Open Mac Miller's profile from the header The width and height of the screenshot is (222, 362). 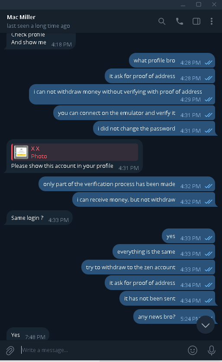[21, 17]
